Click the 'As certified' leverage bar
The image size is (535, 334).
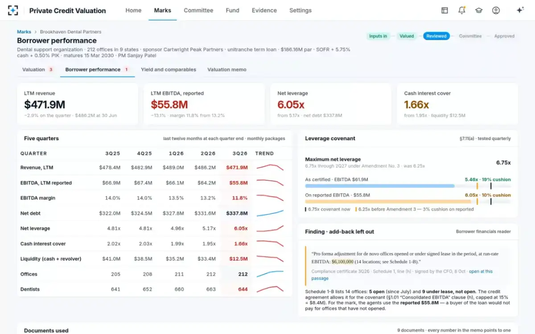coord(408,186)
